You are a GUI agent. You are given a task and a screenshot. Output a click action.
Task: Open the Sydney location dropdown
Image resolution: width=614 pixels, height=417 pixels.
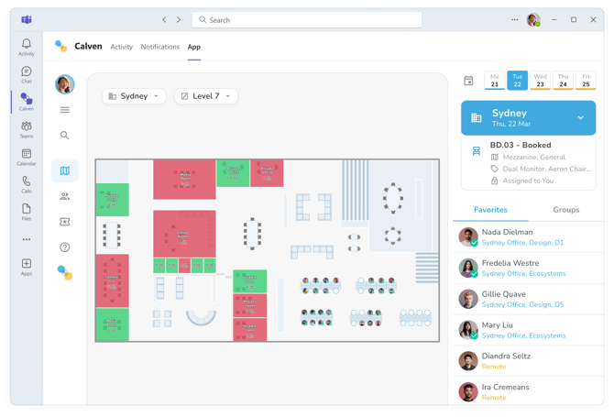(134, 96)
